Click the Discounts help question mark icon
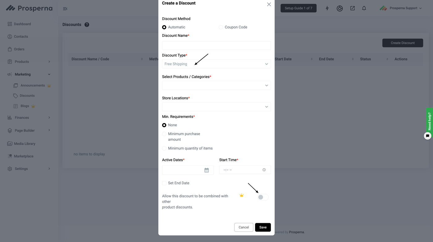This screenshot has width=433, height=242. pos(87,25)
